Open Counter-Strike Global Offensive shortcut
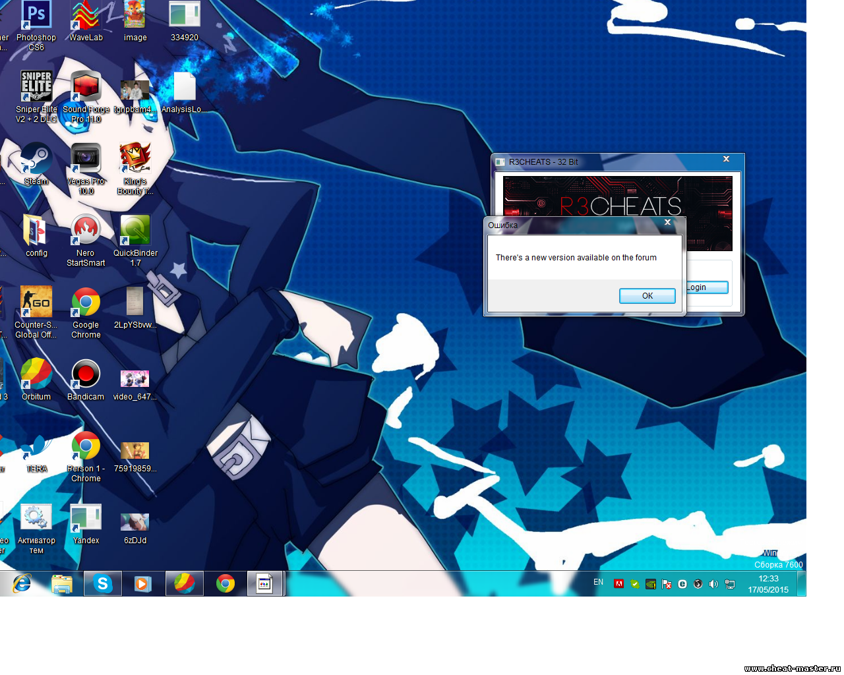844x675 pixels. coord(36,312)
